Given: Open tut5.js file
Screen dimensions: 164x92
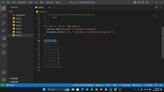Looking at the screenshot, I should coord(20,29).
